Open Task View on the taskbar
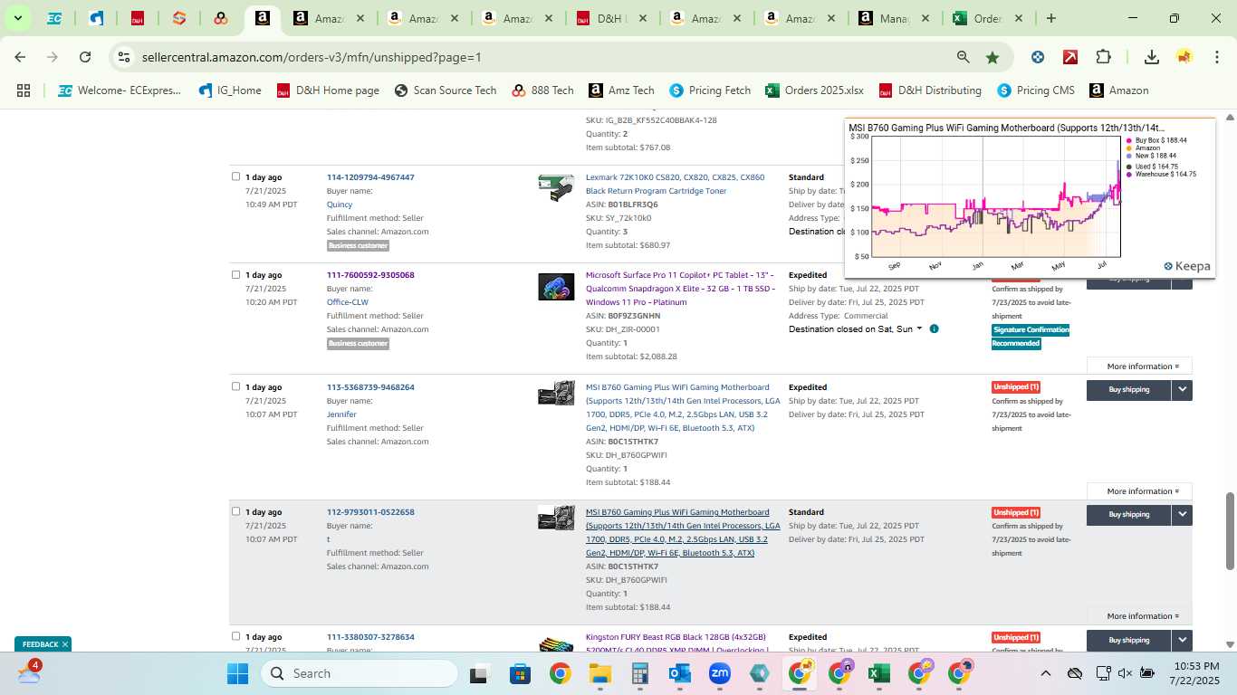The image size is (1237, 695). pos(479,673)
